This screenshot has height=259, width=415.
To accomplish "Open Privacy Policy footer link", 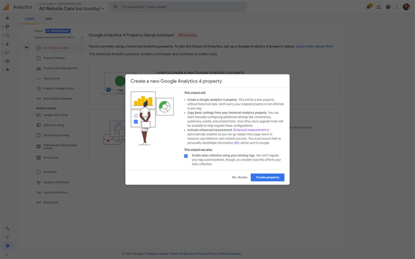I will (207, 254).
